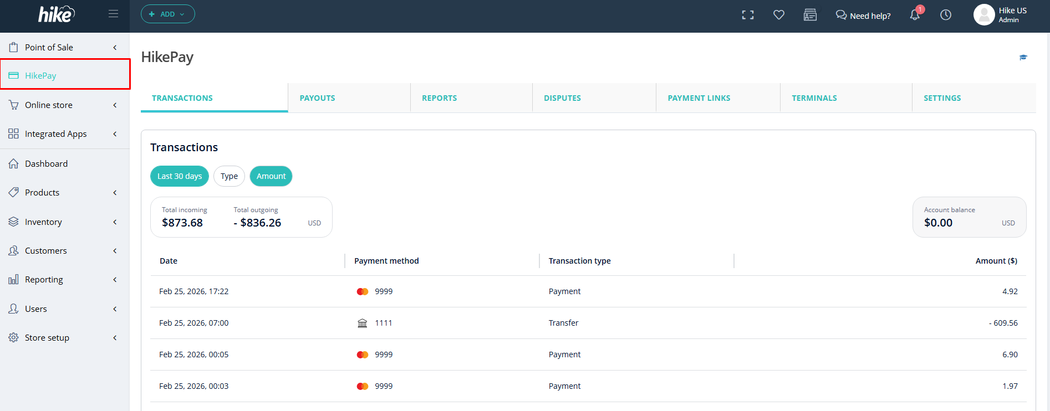Click the clock history icon

946,15
